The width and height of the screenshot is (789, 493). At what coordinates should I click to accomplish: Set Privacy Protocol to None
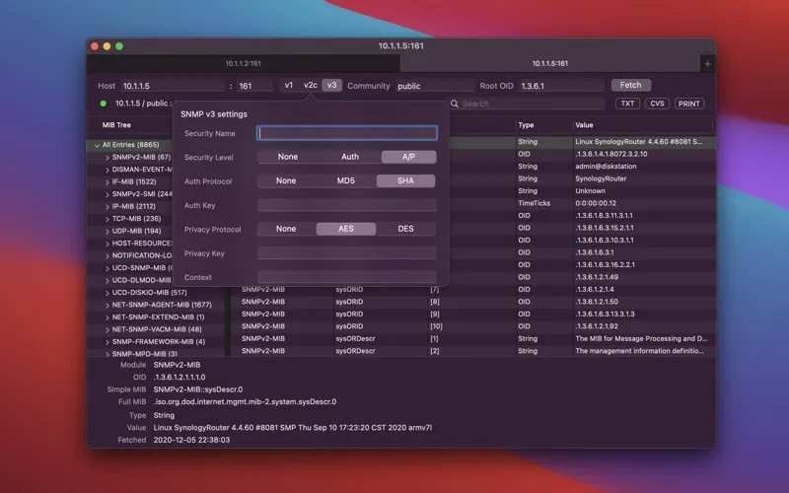pos(286,229)
